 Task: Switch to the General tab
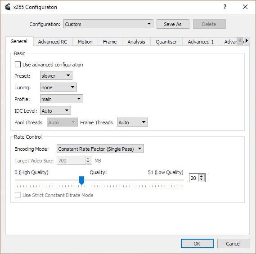tap(19, 41)
